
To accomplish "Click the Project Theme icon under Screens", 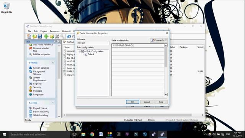I will (31, 108).
